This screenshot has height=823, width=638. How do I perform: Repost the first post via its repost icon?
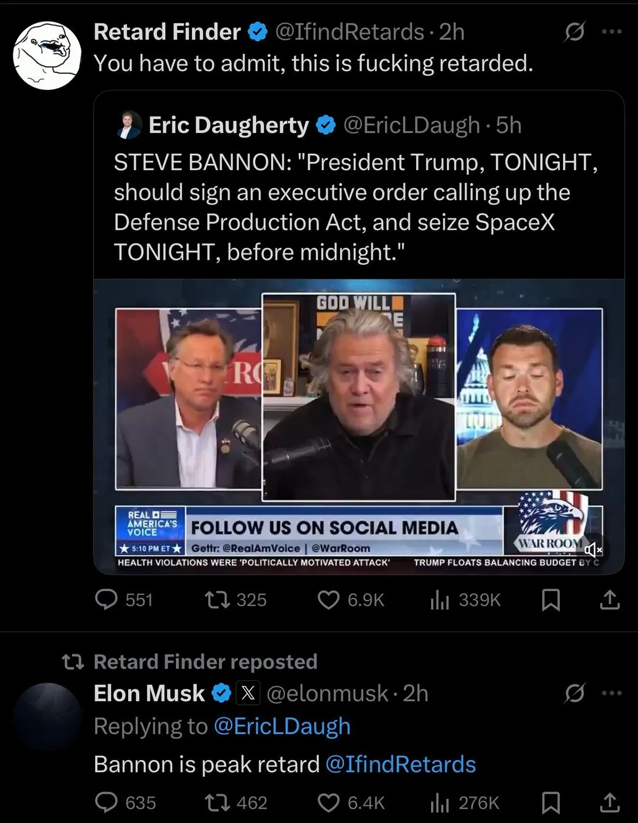[x=217, y=600]
